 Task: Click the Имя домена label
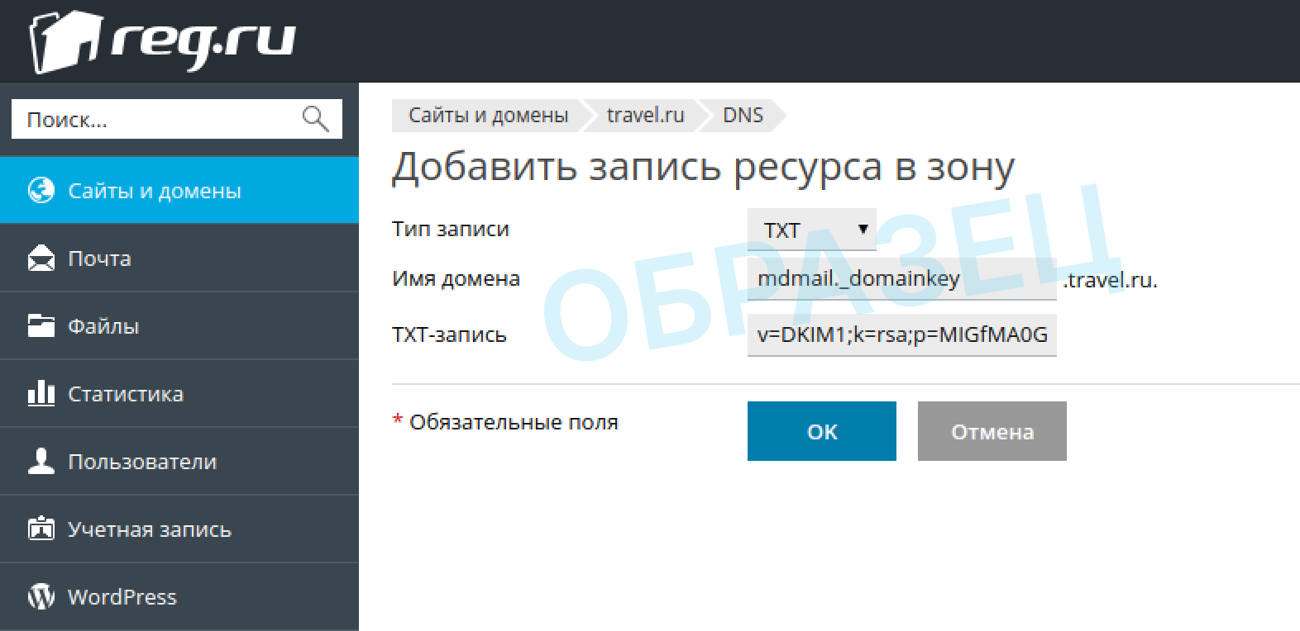click(456, 279)
